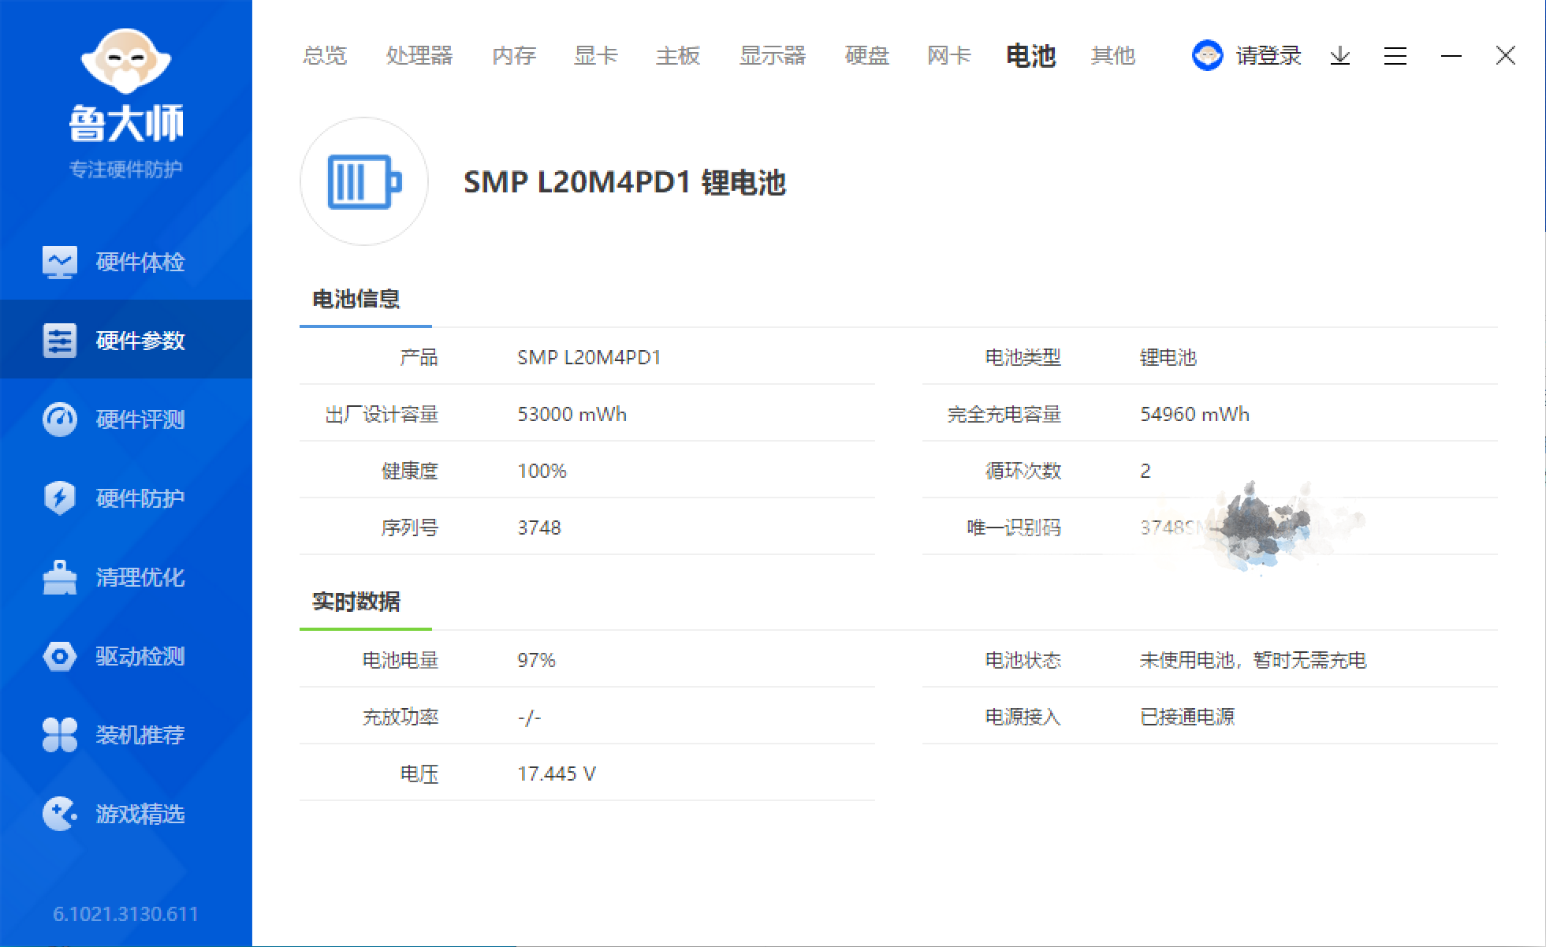Switch to the 总览 tab

[325, 55]
